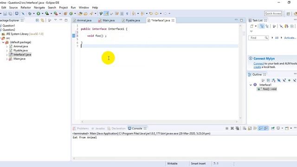This screenshot has height=167, width=297.
Task: Click the Last Edit Location icon
Action: pyautogui.click(x=151, y=13)
